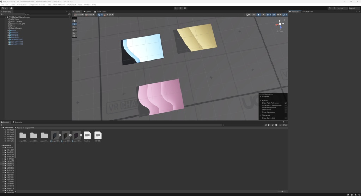
Task: Open the undo history icon
Action: (x=330, y=8)
